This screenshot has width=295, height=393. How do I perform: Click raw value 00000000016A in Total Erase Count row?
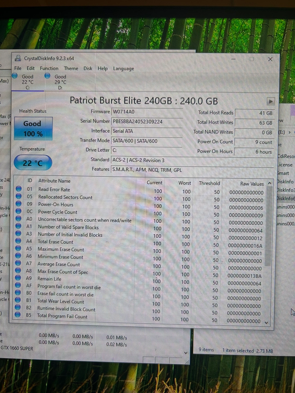pyautogui.click(x=245, y=246)
